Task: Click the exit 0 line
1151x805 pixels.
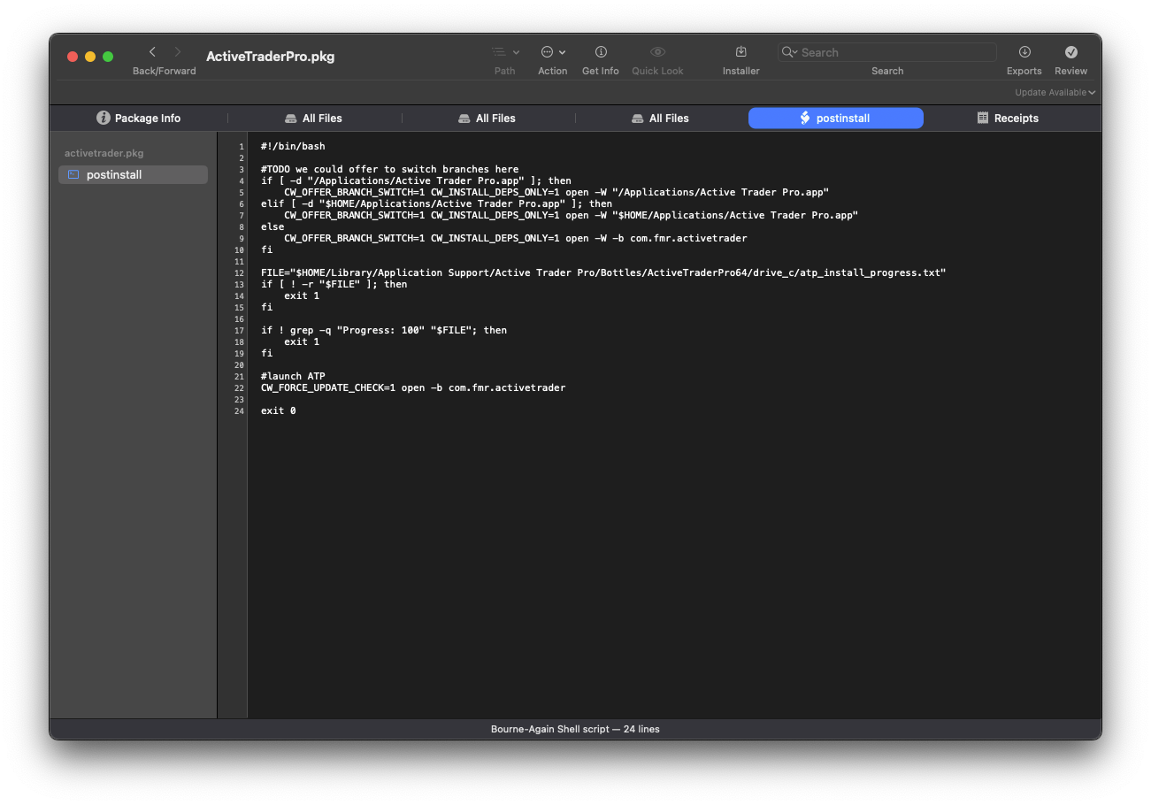Action: (x=279, y=410)
